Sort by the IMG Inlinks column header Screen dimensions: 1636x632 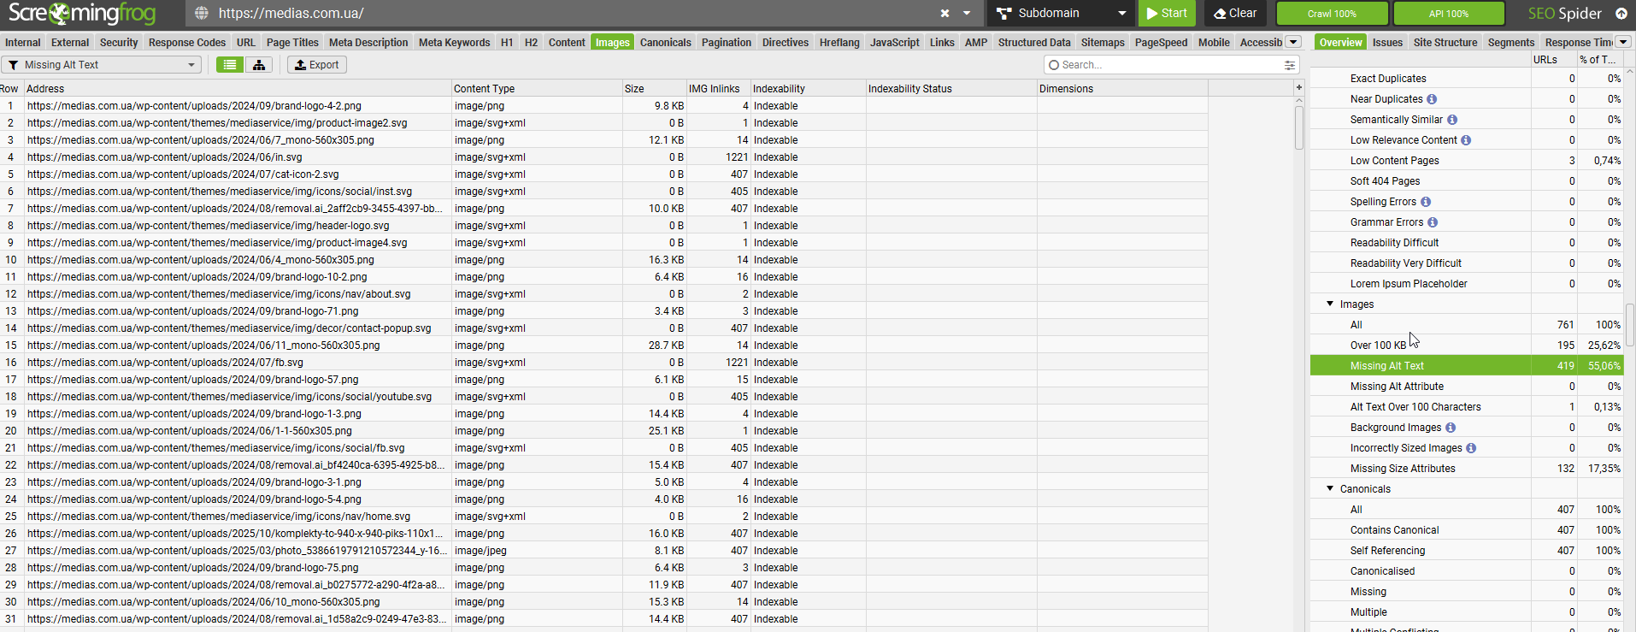click(718, 88)
